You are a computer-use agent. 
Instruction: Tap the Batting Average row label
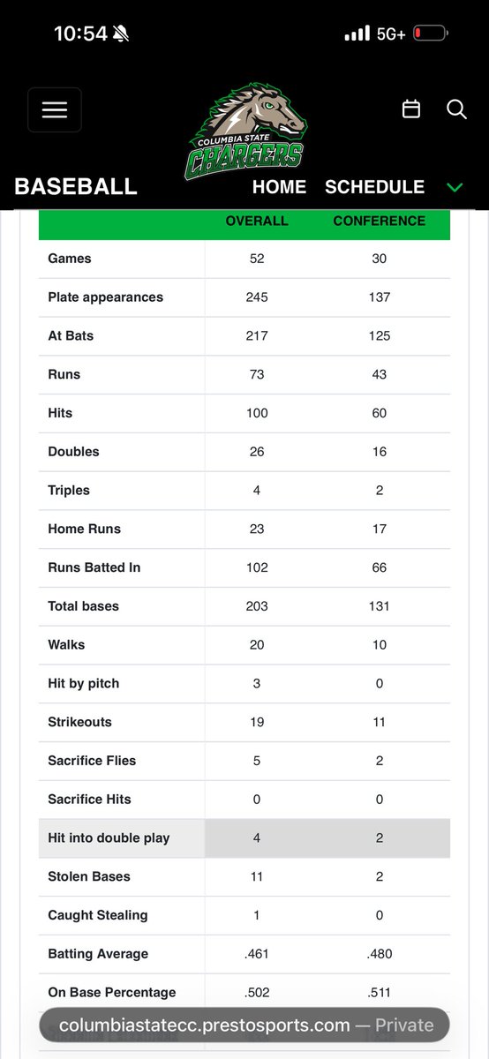pos(98,954)
